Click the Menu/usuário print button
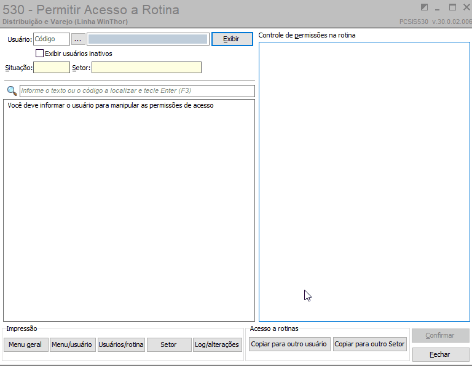Screen dimensions: 472x366 (73, 344)
